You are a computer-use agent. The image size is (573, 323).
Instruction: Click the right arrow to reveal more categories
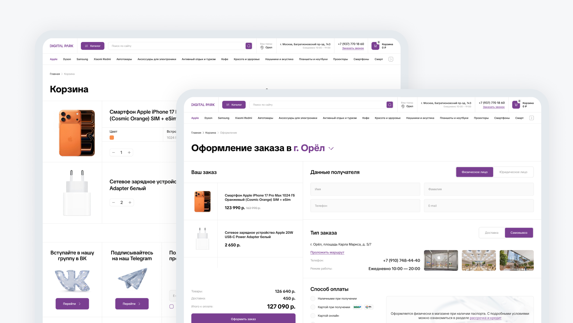531,118
